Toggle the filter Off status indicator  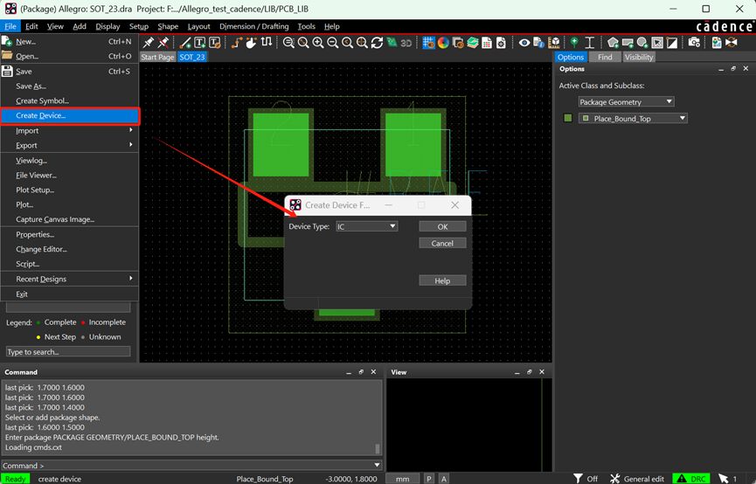[x=586, y=479]
